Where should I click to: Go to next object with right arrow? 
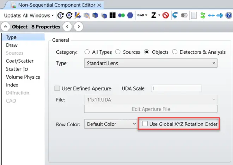click(78, 27)
